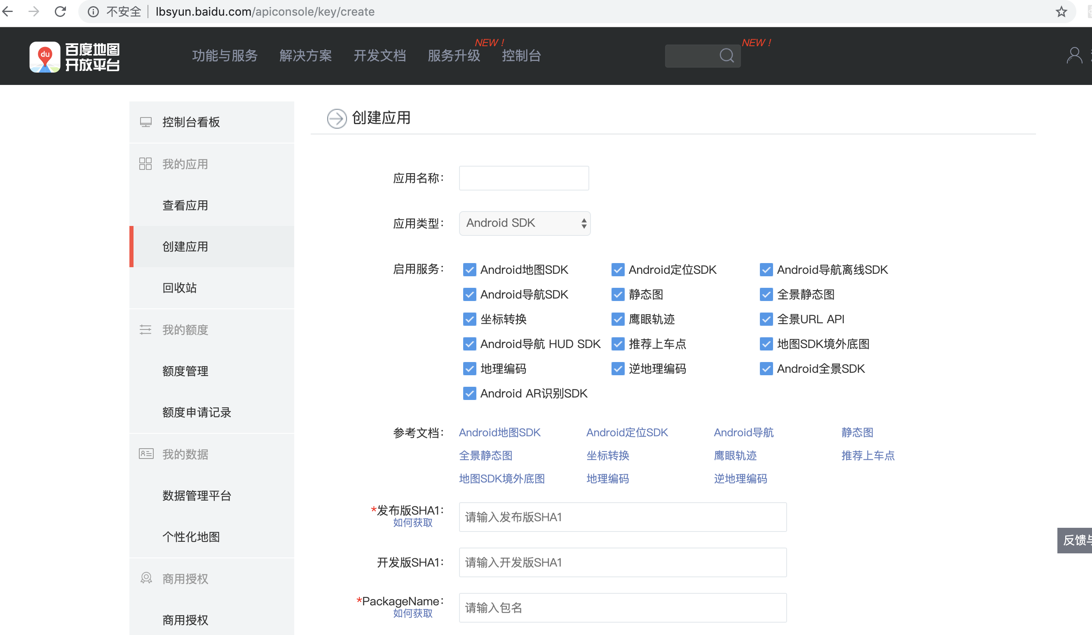Image resolution: width=1092 pixels, height=635 pixels.
Task: Select 创建应用 in the sidebar
Action: click(211, 246)
